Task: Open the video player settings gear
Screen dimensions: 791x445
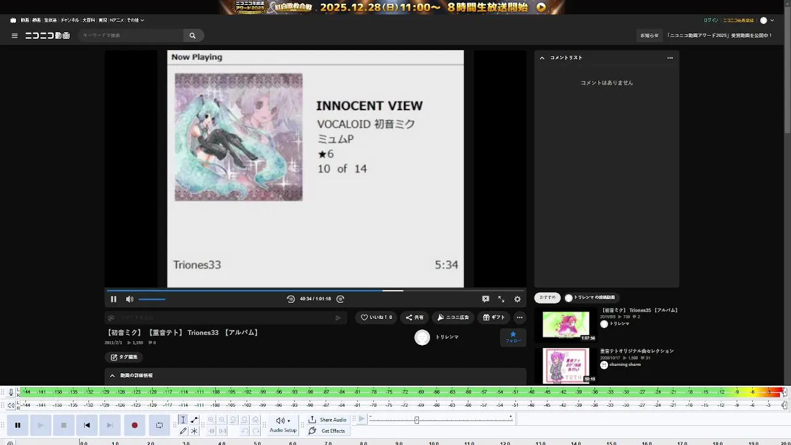Action: 518,299
